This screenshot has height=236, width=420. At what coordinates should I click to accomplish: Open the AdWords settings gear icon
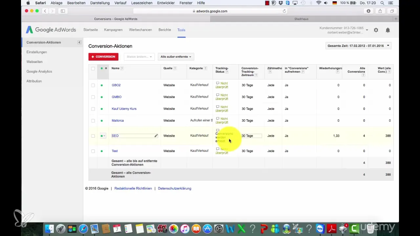click(376, 30)
